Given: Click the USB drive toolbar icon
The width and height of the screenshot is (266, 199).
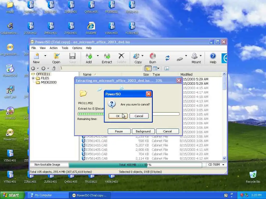Looking at the screenshot, I should coord(180,59).
